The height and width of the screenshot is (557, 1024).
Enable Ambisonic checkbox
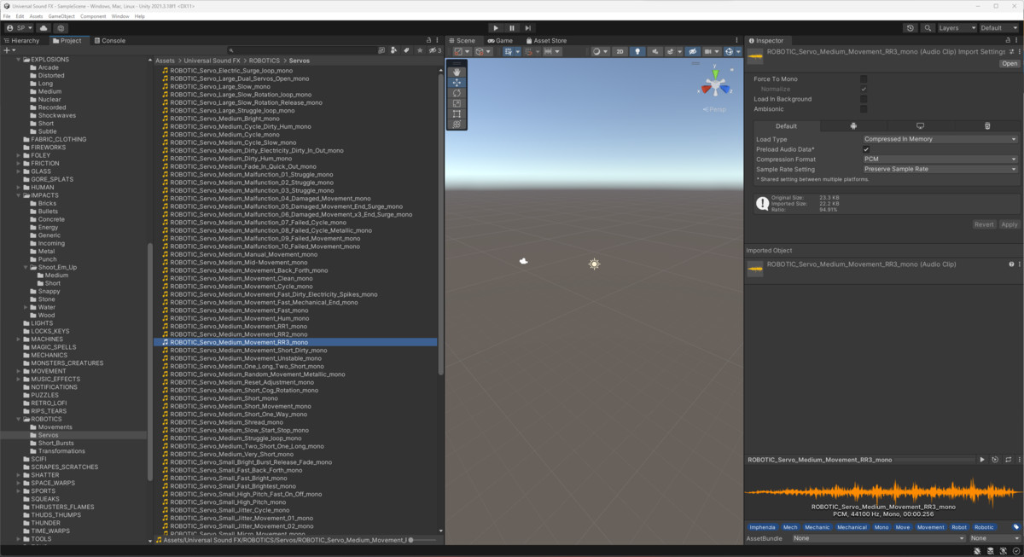864,109
